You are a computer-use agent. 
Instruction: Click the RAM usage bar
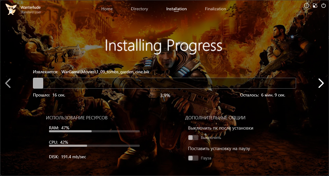click(x=94, y=131)
